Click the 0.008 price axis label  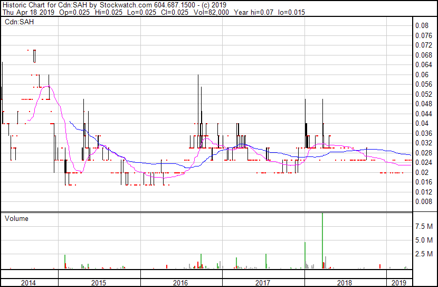[423, 202]
